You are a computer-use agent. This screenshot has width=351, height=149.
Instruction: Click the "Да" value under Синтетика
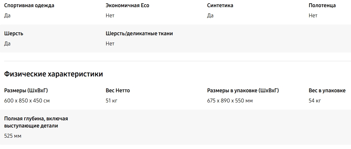point(210,16)
